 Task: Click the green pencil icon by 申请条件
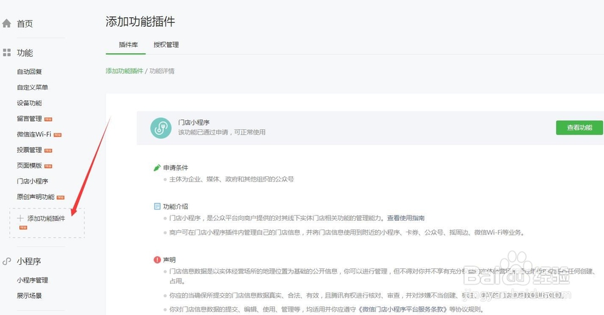[x=157, y=168]
